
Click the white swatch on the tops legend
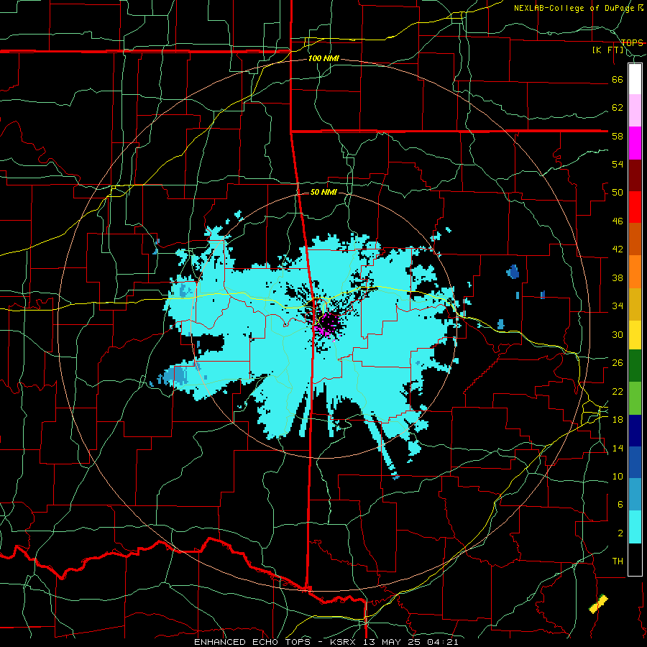coord(635,79)
